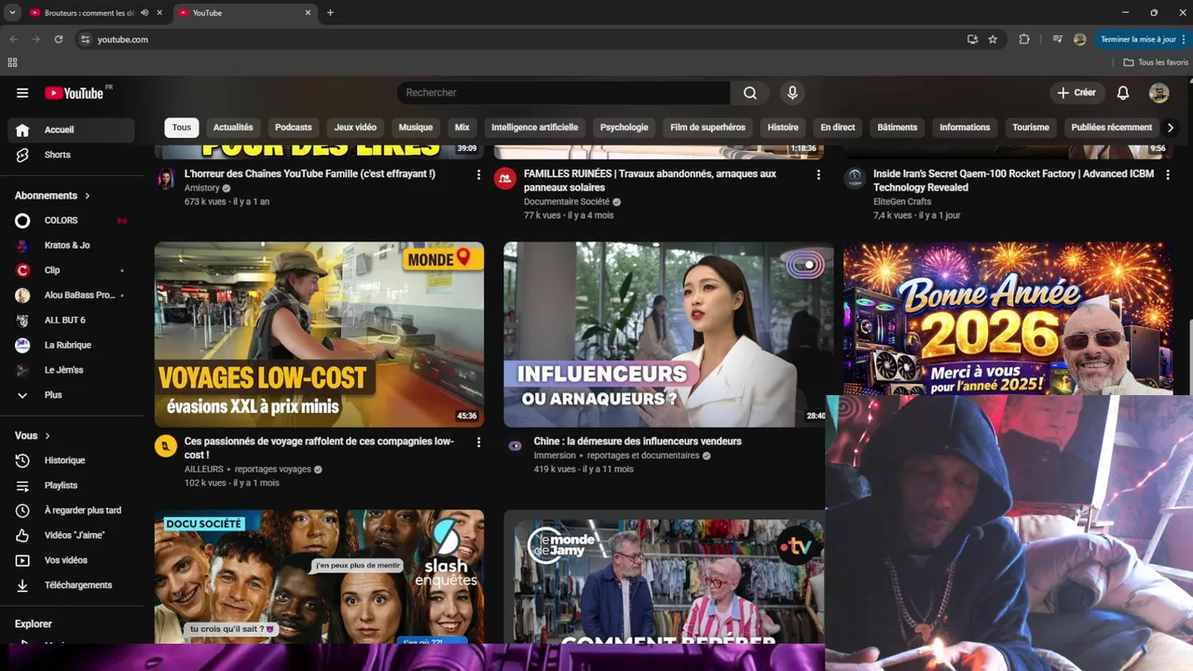
Task: Select the Histoire filter chip
Action: coord(783,128)
